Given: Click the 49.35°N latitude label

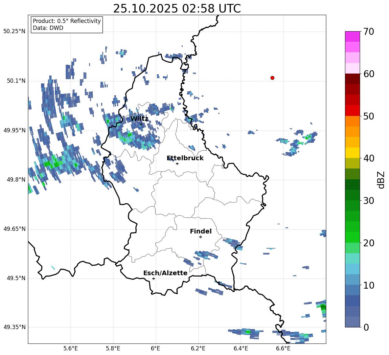Looking at the screenshot, I should click(x=14, y=327).
